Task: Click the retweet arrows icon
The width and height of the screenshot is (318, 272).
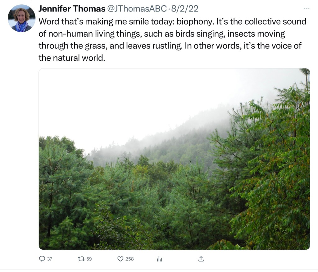Action: pyautogui.click(x=81, y=259)
